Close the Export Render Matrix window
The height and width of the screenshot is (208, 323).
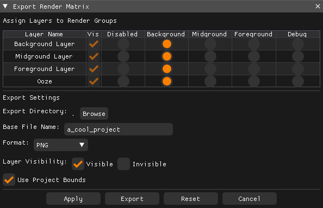pos(318,6)
